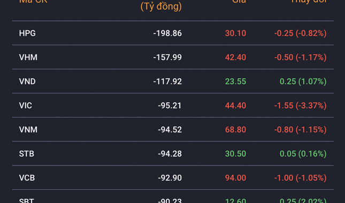The height and width of the screenshot is (203, 345).
Task: Click the VND ticker symbol
Action: pos(27,82)
